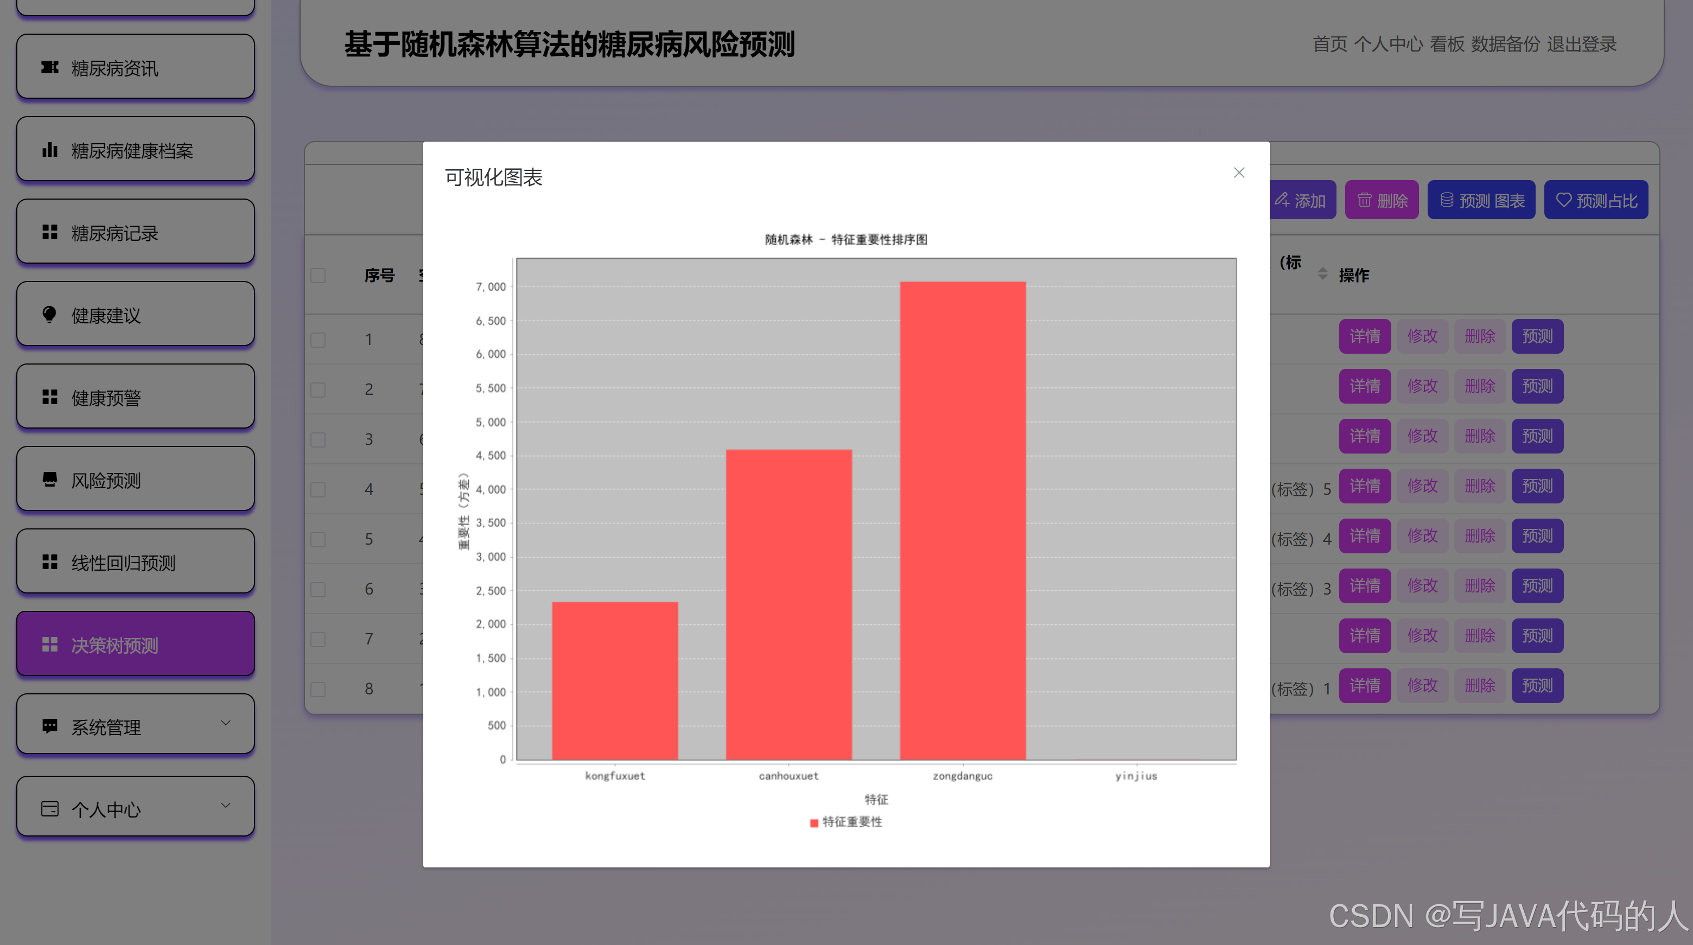Click 详情 button in row 5
1693x945 pixels.
(x=1364, y=537)
